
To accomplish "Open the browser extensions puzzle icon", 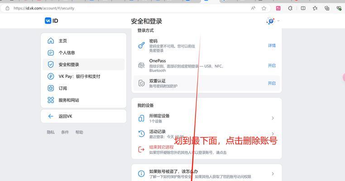I will 290,8.
